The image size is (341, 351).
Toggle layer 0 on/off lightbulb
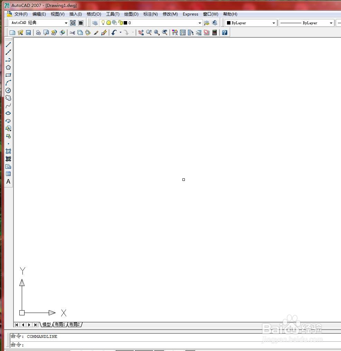(x=103, y=22)
